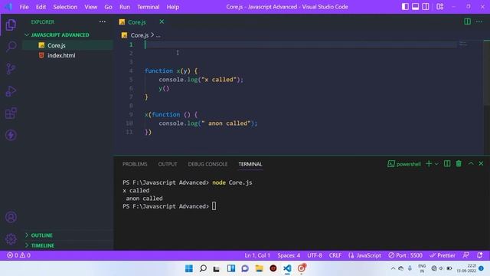Place cursor on line 4 function x
490x276 pixels.
pyautogui.click(x=171, y=71)
